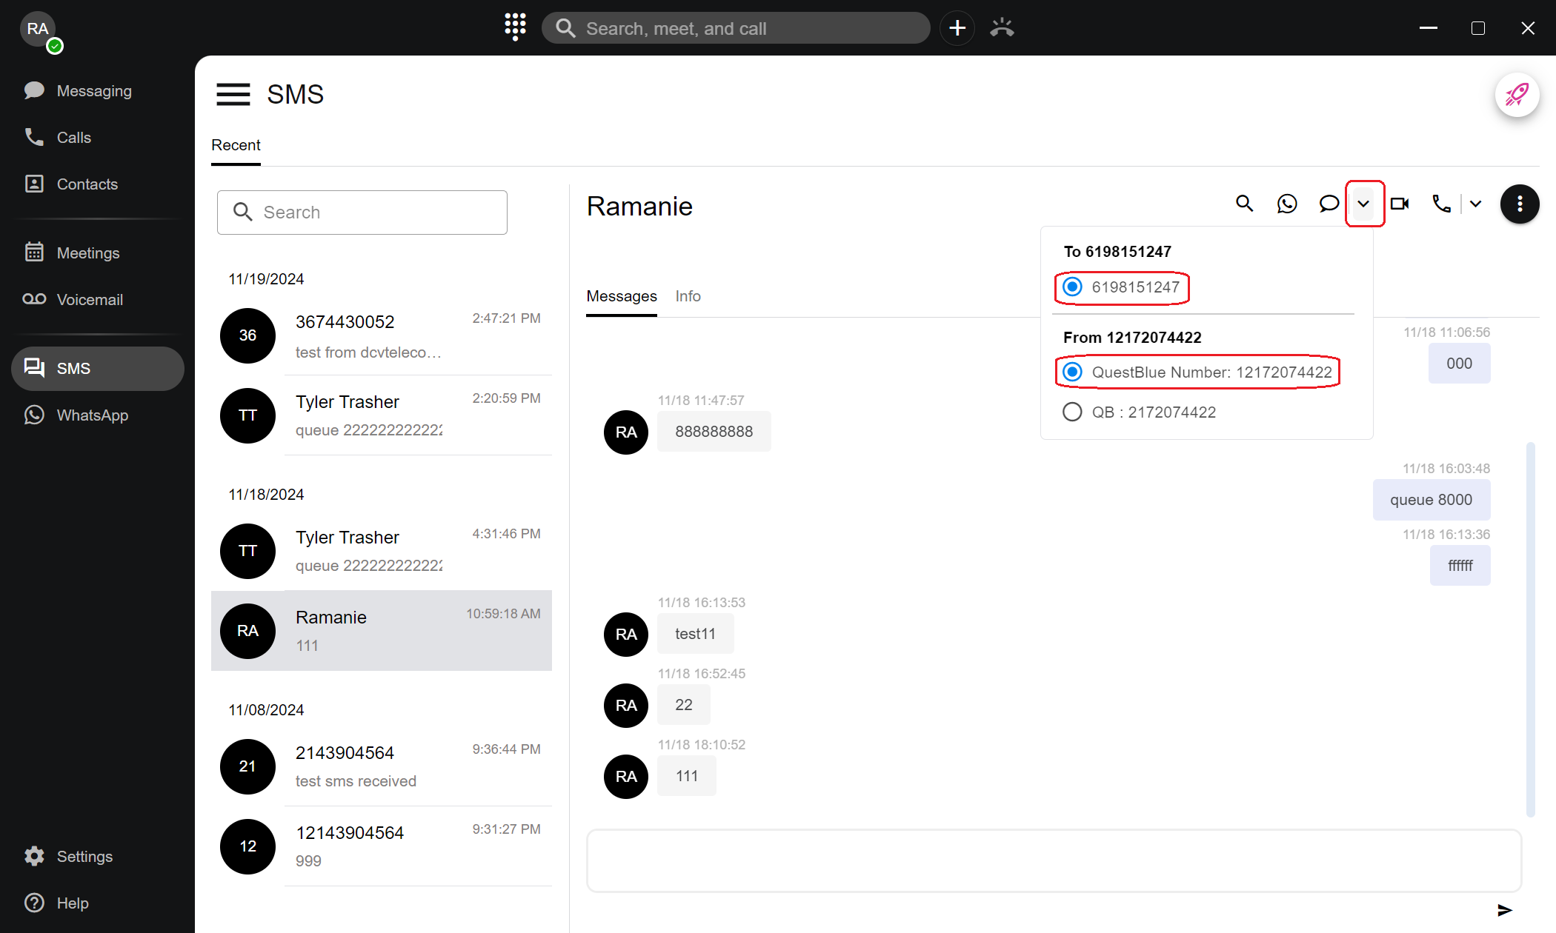Expand the call options arrow

(x=1475, y=204)
